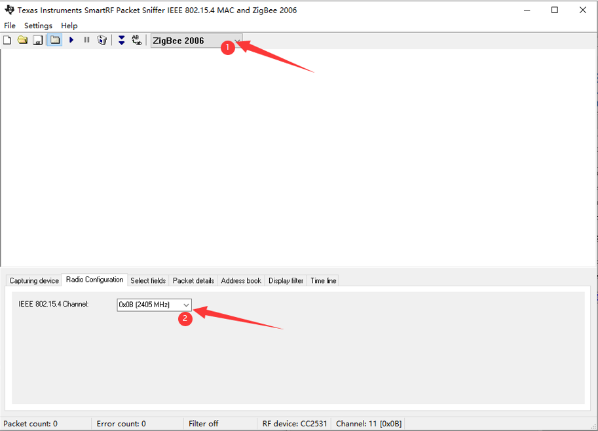Viewport: 598px width, 431px height.
Task: Switch to the Address book tab
Action: click(241, 280)
